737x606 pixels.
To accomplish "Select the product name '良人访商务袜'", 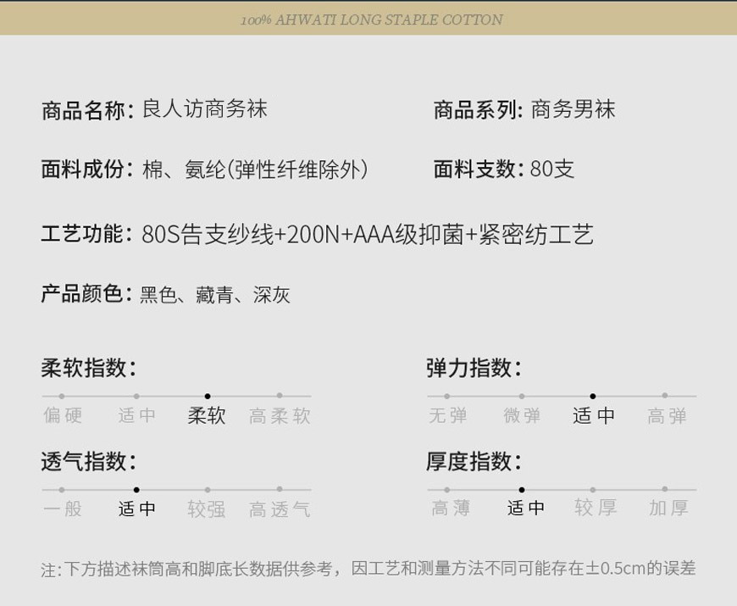I will coord(204,109).
